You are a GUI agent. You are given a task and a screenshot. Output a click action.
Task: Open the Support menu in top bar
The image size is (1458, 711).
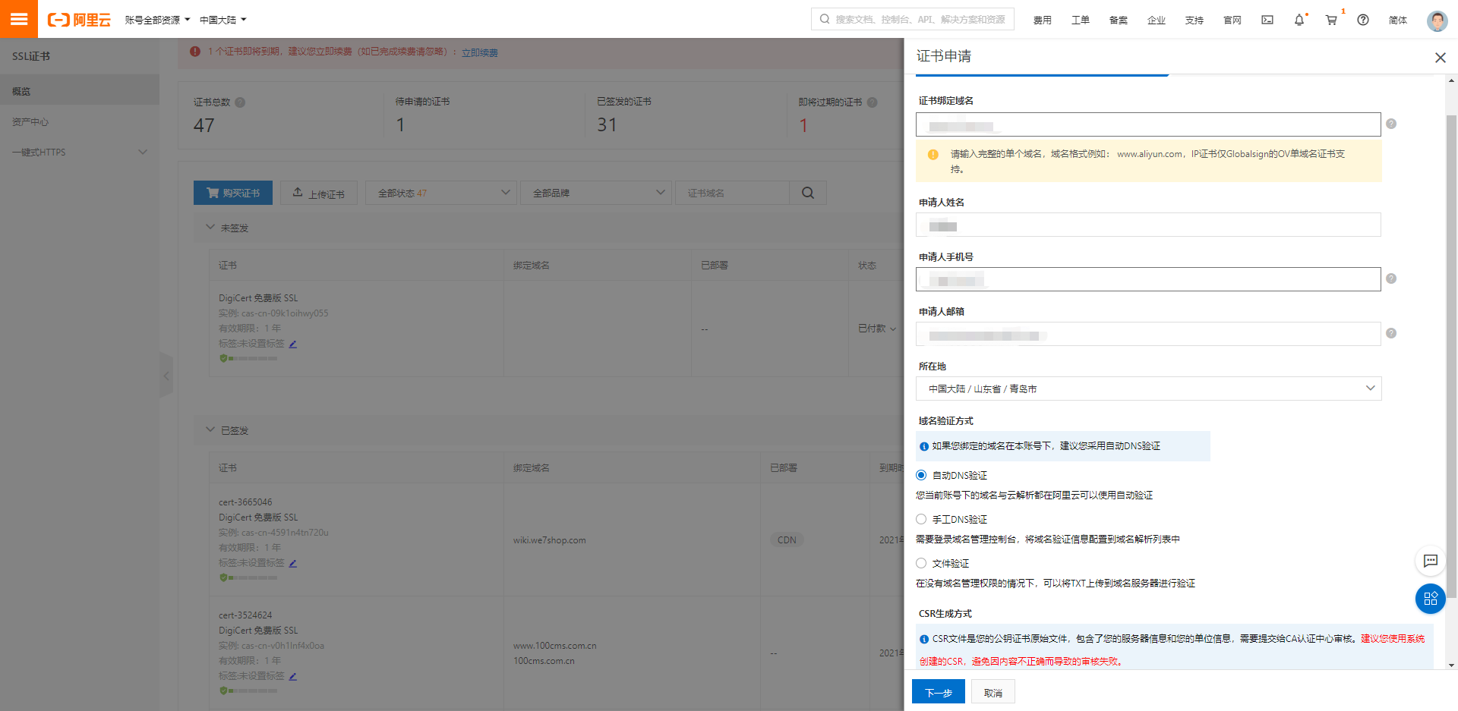1194,20
